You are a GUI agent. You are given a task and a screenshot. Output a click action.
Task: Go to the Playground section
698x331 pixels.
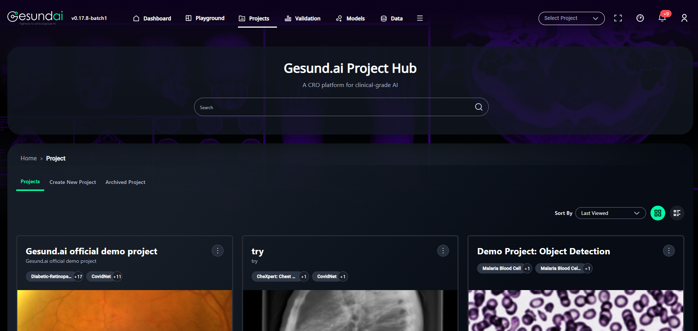pos(205,18)
